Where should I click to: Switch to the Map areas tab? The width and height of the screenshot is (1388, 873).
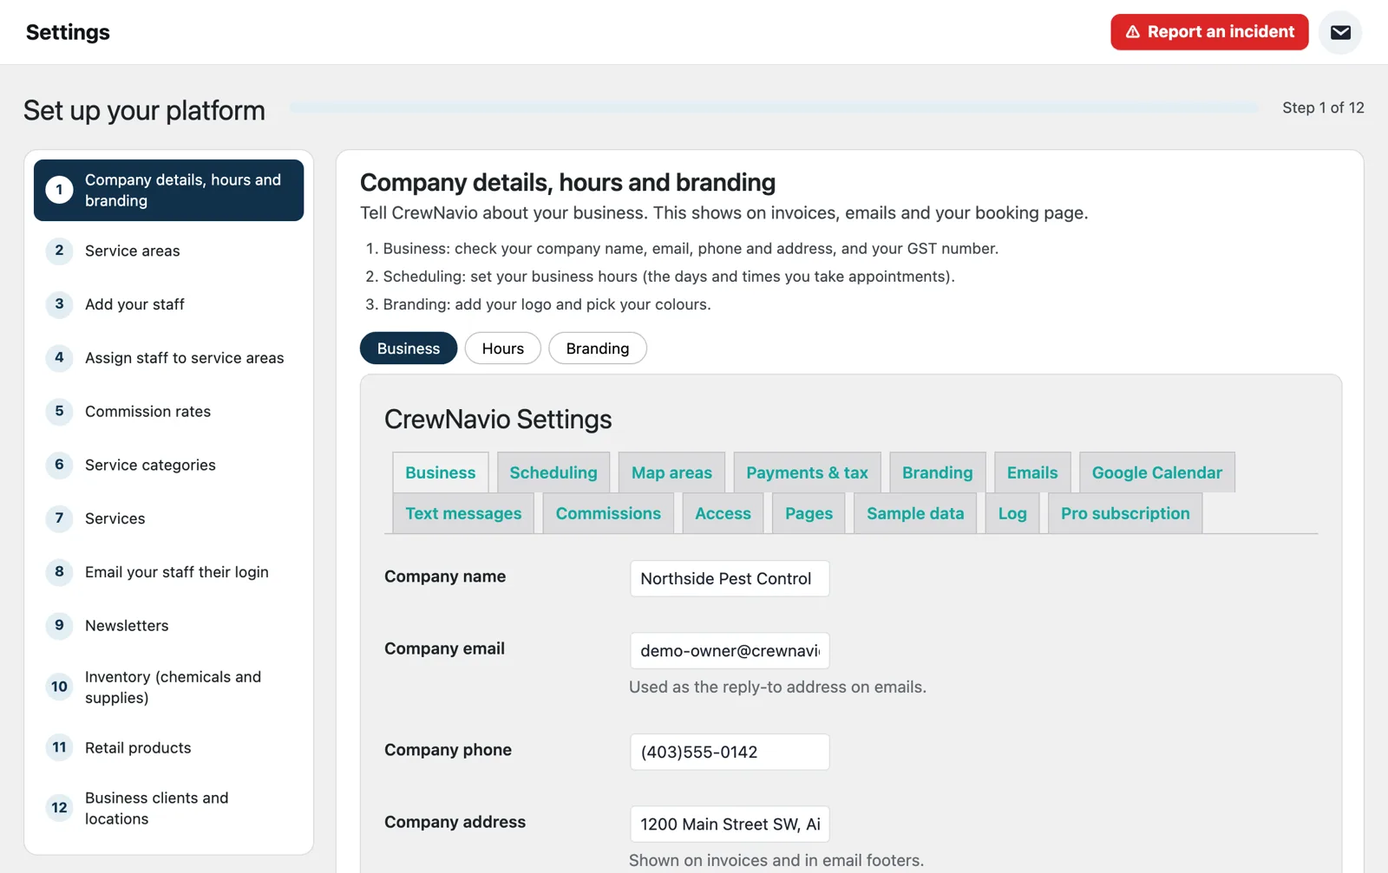[x=671, y=472]
